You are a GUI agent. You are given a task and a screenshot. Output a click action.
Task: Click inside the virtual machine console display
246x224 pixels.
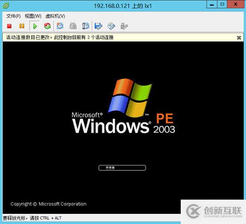click(123, 128)
